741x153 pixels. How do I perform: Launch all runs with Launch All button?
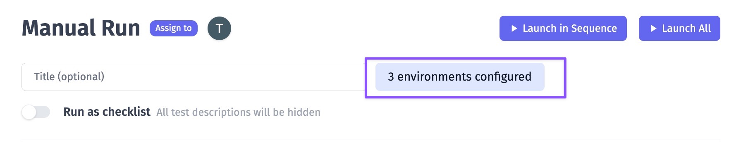tap(679, 29)
